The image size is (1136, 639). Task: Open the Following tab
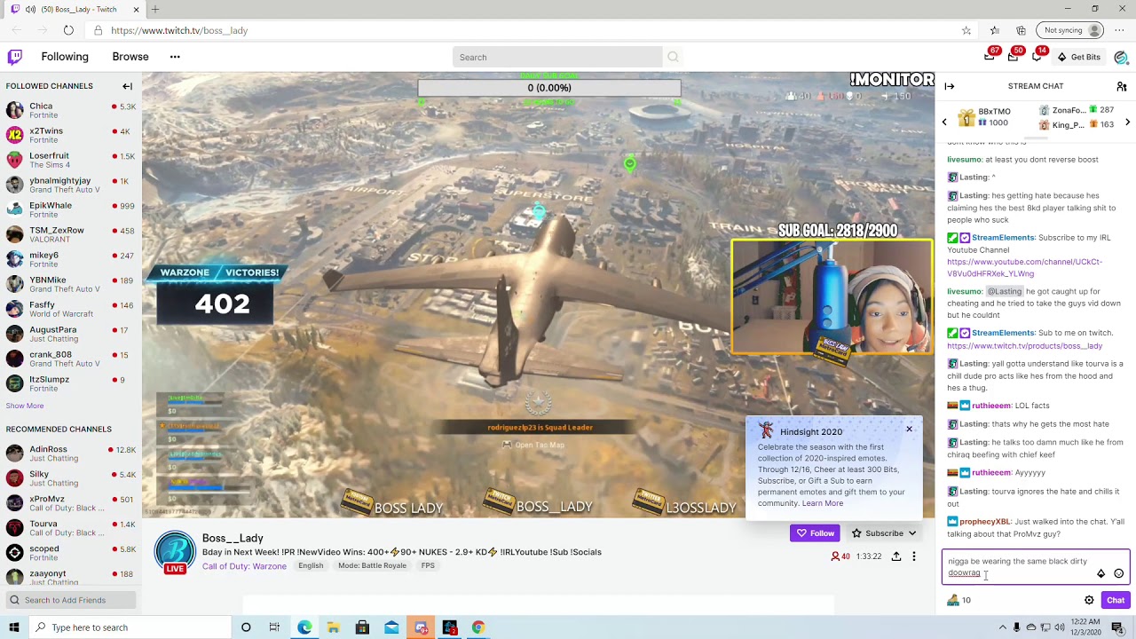[65, 57]
